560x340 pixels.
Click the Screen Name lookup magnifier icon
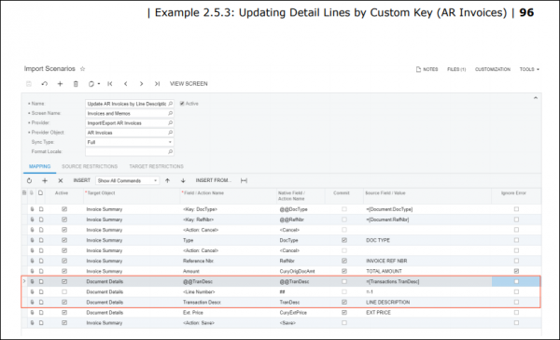click(x=171, y=113)
